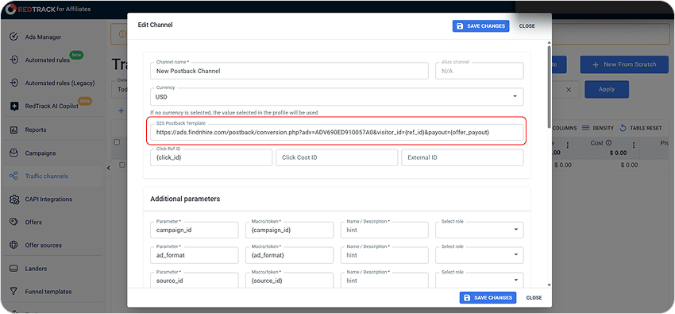Open RedTrack AI Copilot
The image size is (675, 314).
[x=52, y=106]
